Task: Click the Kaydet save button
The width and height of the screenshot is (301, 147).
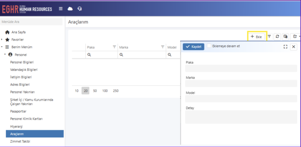Action: (193, 47)
